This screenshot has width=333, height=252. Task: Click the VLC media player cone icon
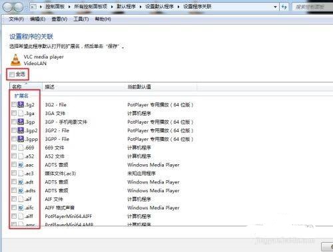[16, 60]
